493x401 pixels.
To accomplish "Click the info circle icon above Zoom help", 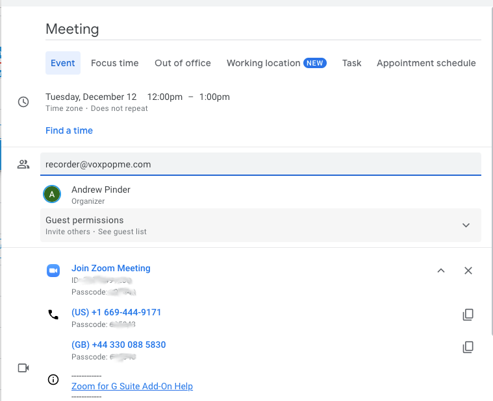I will click(53, 380).
